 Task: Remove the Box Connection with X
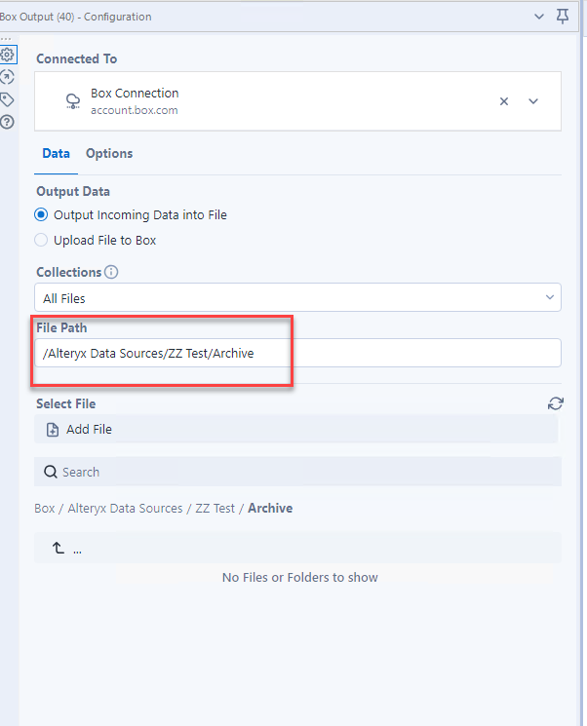504,101
